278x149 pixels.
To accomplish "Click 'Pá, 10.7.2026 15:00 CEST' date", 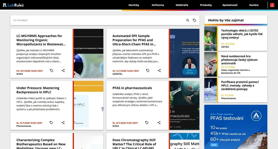I will coord(30,71).
